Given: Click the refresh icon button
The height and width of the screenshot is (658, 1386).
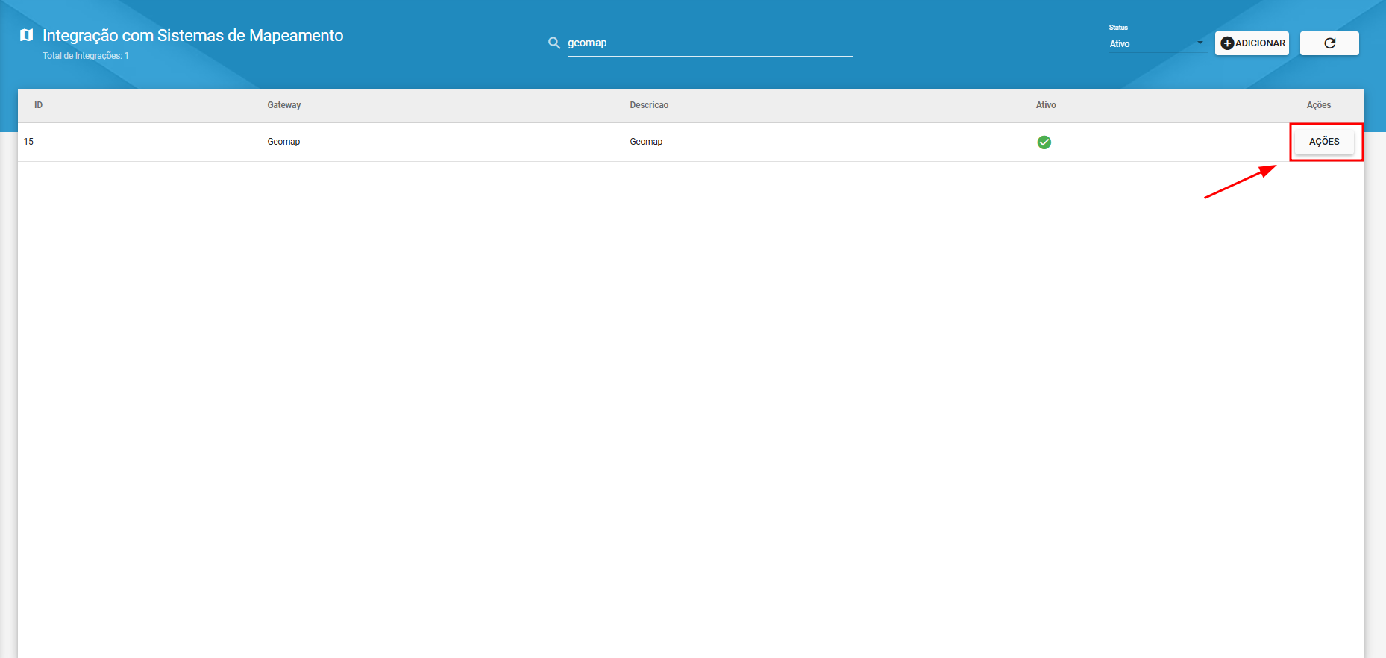Looking at the screenshot, I should click(x=1329, y=43).
